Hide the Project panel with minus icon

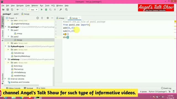[52, 18]
